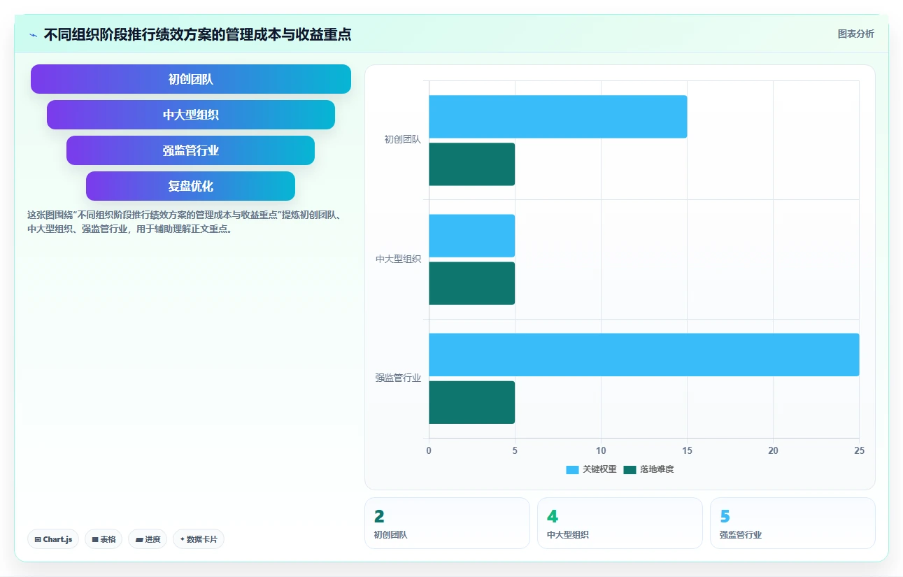Open the data card showing 2 初创团队

tap(447, 523)
